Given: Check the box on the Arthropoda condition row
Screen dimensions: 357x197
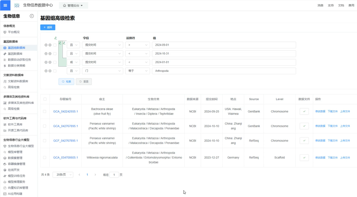Looking at the screenshot, I should point(55,71).
